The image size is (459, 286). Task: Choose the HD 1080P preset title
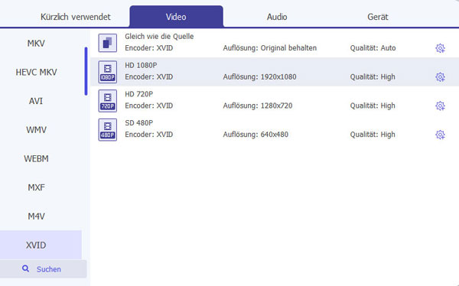[x=141, y=65]
